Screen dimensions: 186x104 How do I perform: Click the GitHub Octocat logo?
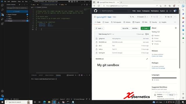click(x=96, y=11)
